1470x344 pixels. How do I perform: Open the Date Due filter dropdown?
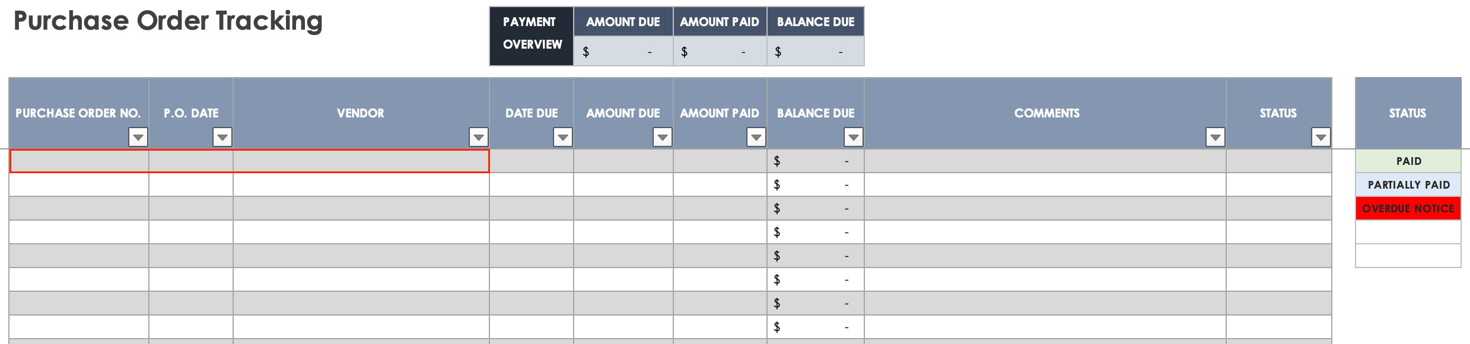pos(562,138)
